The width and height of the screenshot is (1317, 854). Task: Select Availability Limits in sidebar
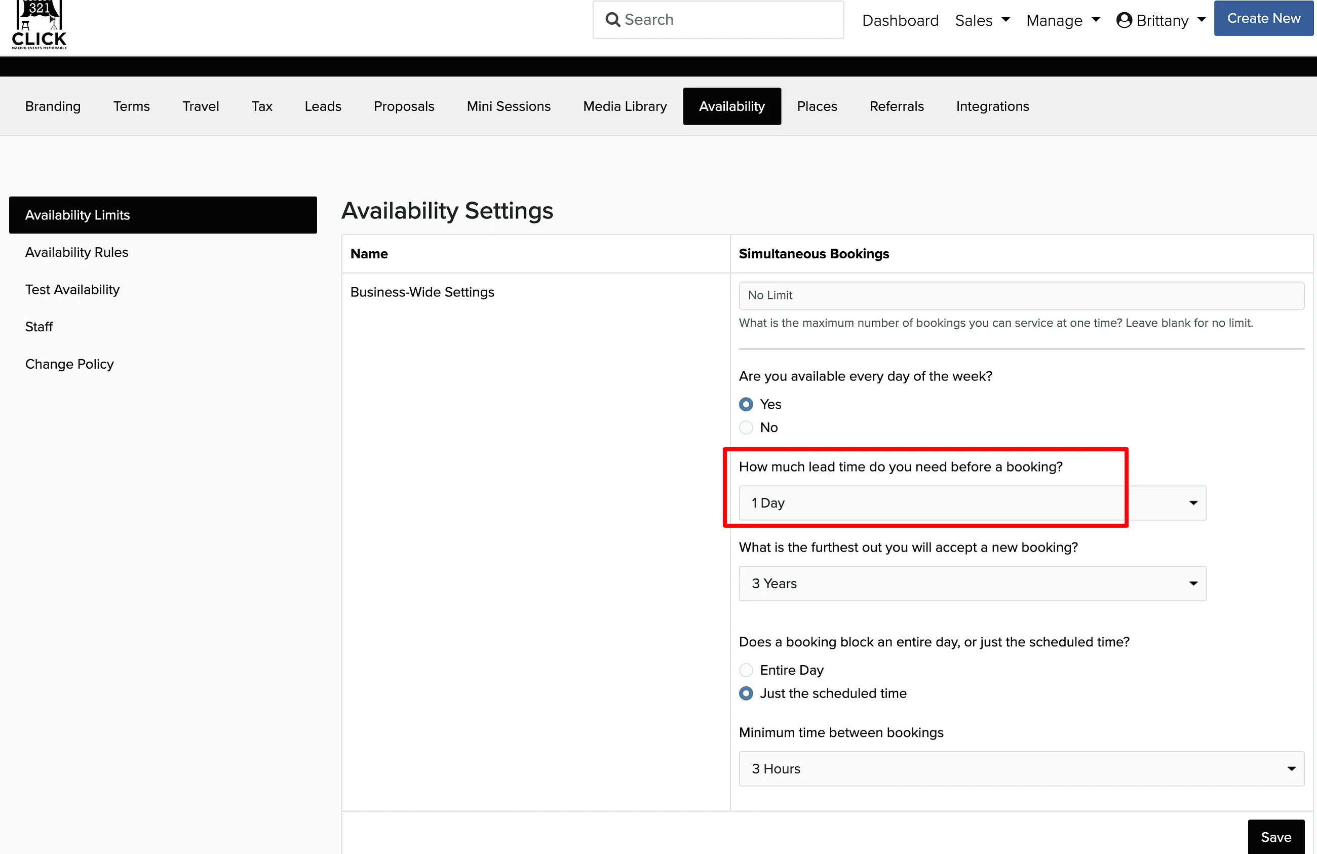(163, 215)
